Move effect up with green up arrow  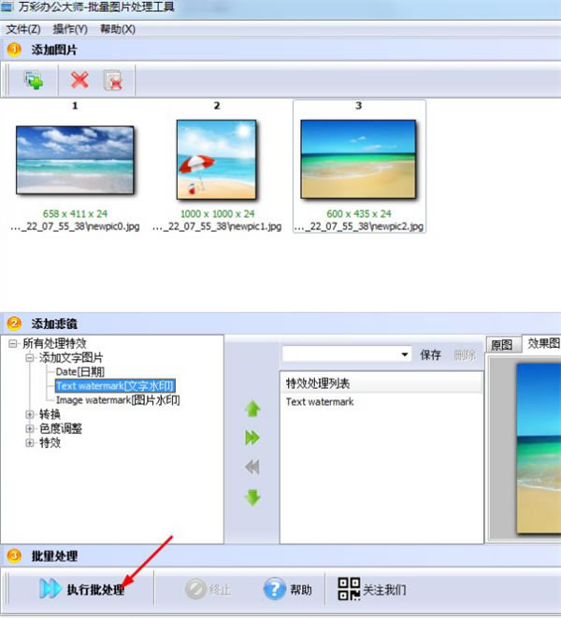(x=252, y=409)
